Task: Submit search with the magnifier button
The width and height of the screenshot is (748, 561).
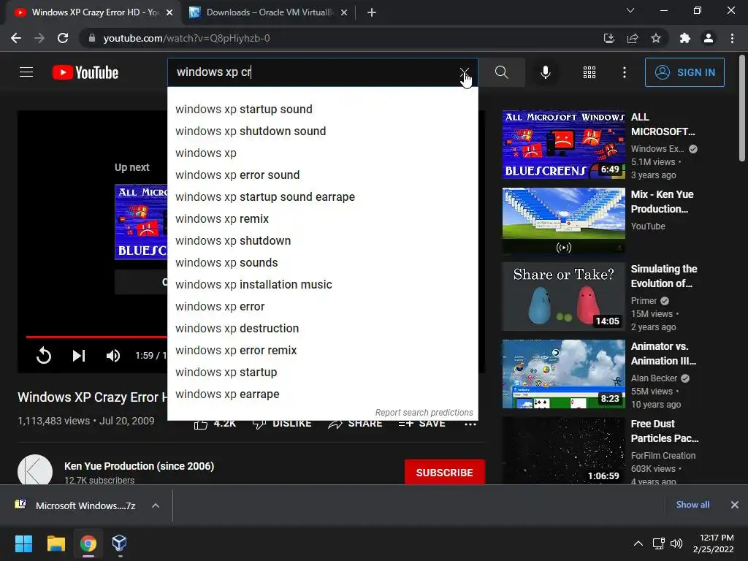Action: [501, 72]
